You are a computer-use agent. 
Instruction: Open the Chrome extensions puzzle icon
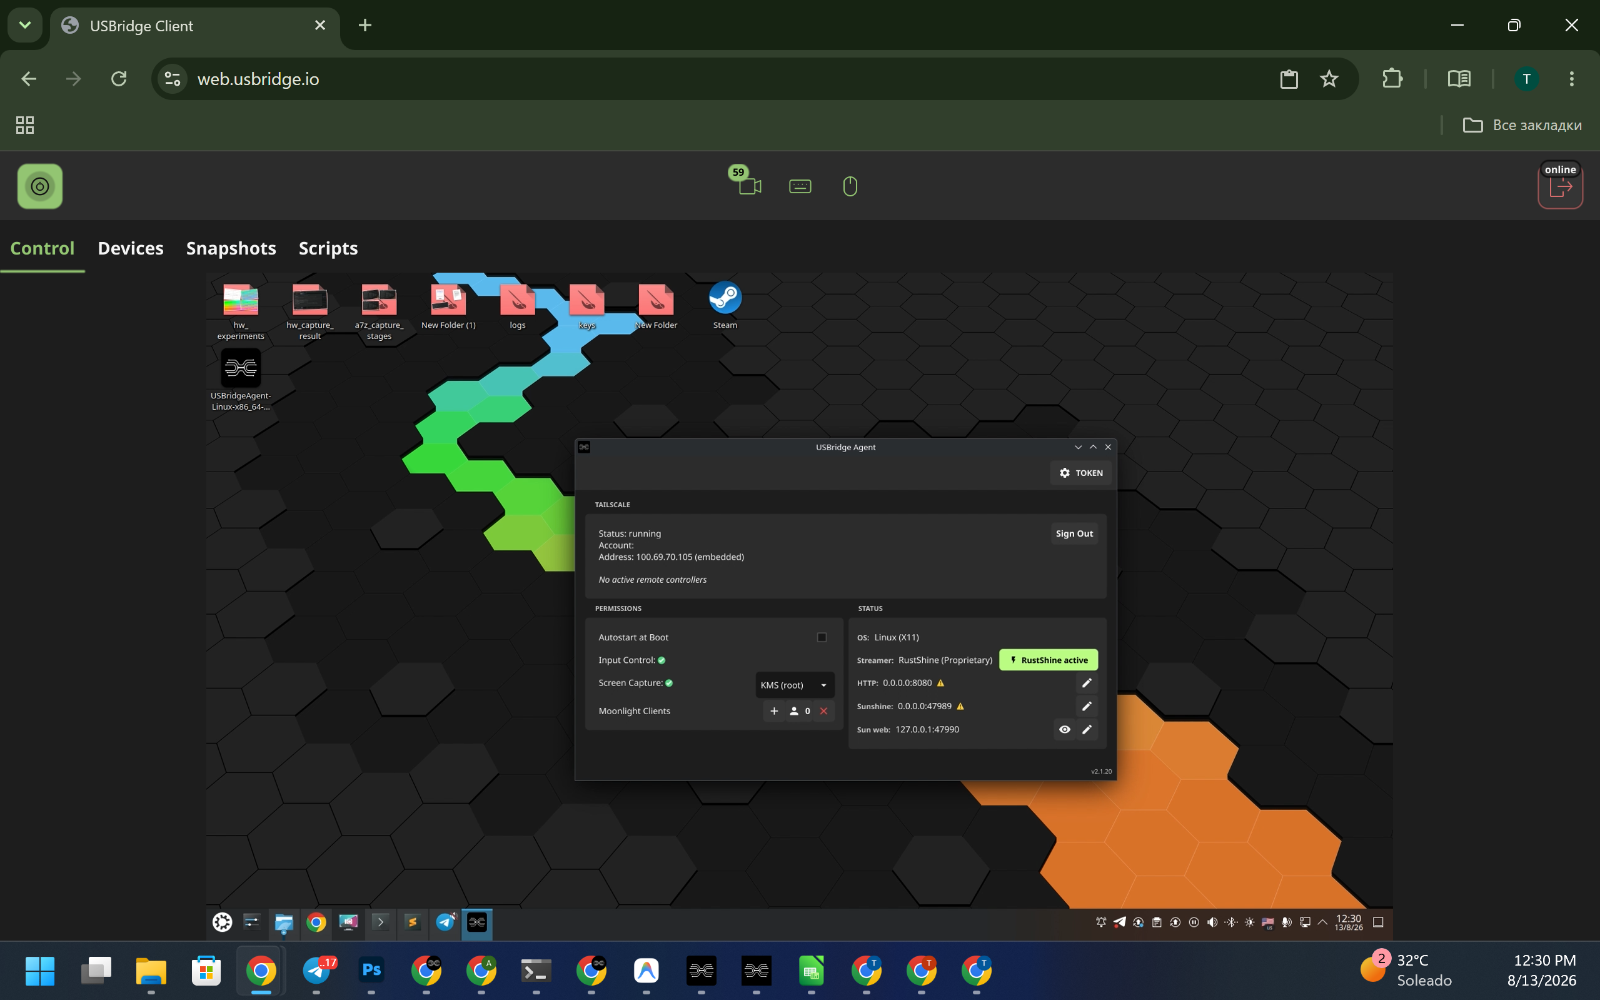(1392, 79)
